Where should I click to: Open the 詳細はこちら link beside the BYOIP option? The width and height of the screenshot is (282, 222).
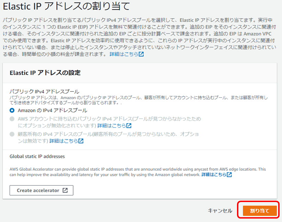click(114, 126)
